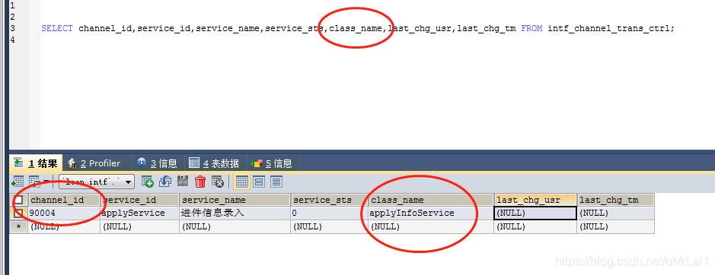Click the copy result data icon
Image resolution: width=715 pixels, height=275 pixels.
pos(36,182)
